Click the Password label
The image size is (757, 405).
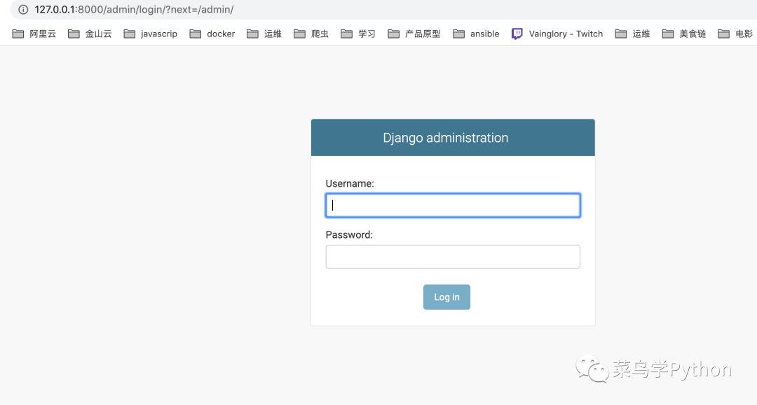(x=349, y=235)
